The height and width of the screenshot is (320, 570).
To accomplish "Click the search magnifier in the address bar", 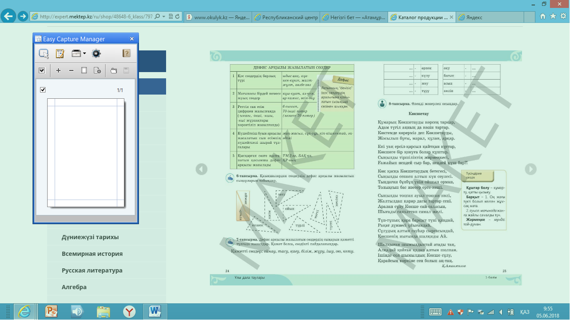I will (x=157, y=17).
